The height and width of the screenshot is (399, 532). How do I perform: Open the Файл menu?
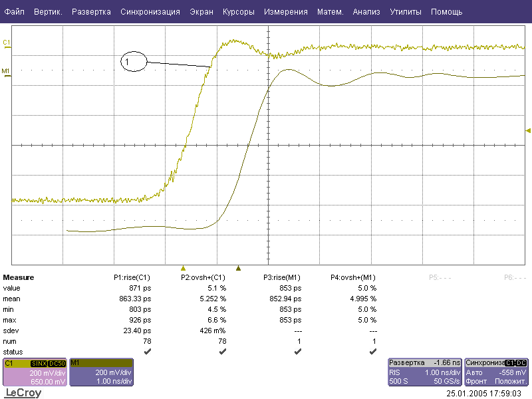tap(14, 12)
